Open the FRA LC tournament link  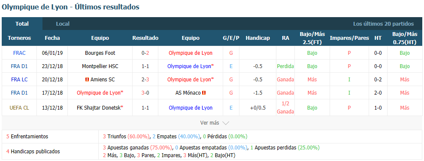(x=19, y=80)
